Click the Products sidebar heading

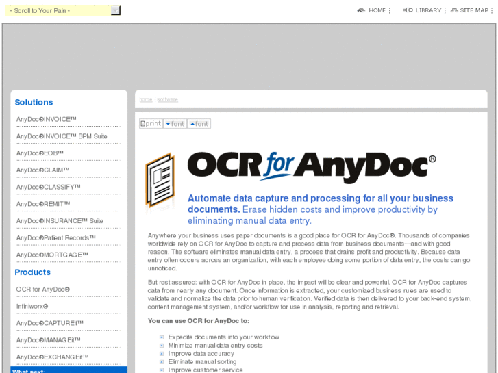click(32, 272)
